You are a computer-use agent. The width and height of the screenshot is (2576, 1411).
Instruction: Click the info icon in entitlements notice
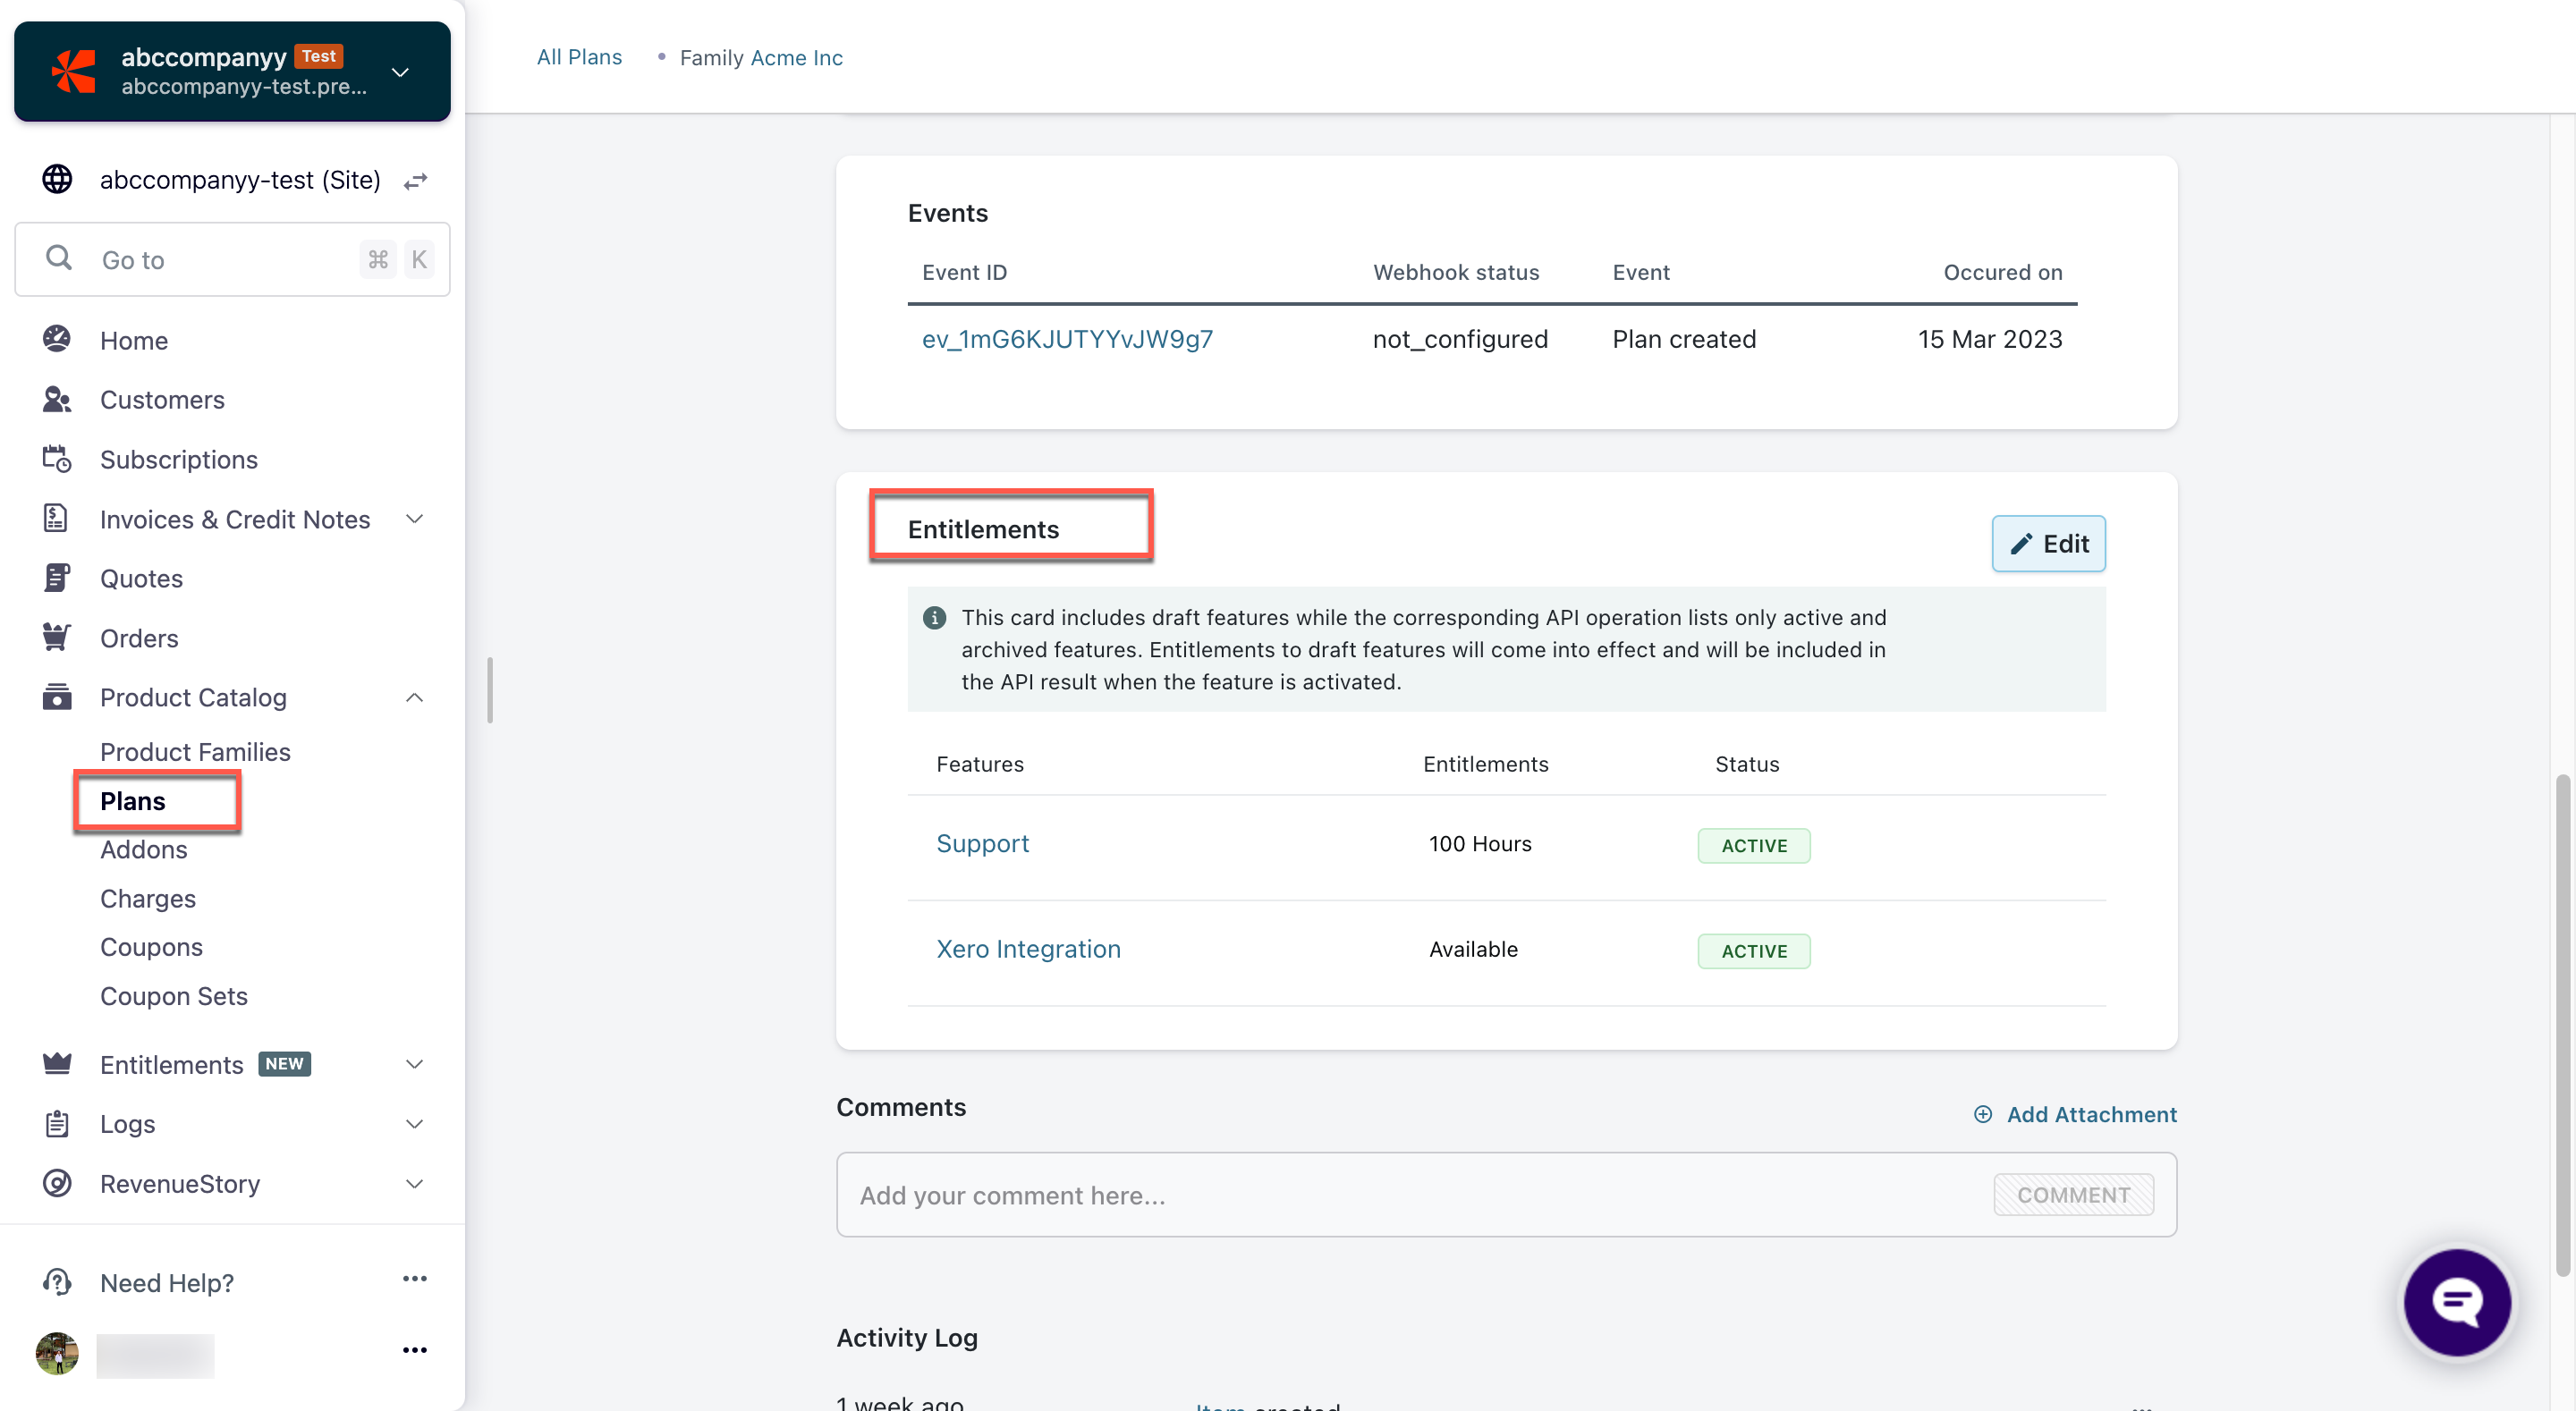pos(934,617)
